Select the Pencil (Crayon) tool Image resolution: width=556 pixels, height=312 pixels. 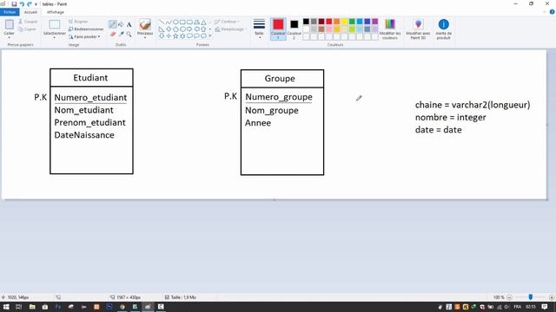(x=113, y=24)
